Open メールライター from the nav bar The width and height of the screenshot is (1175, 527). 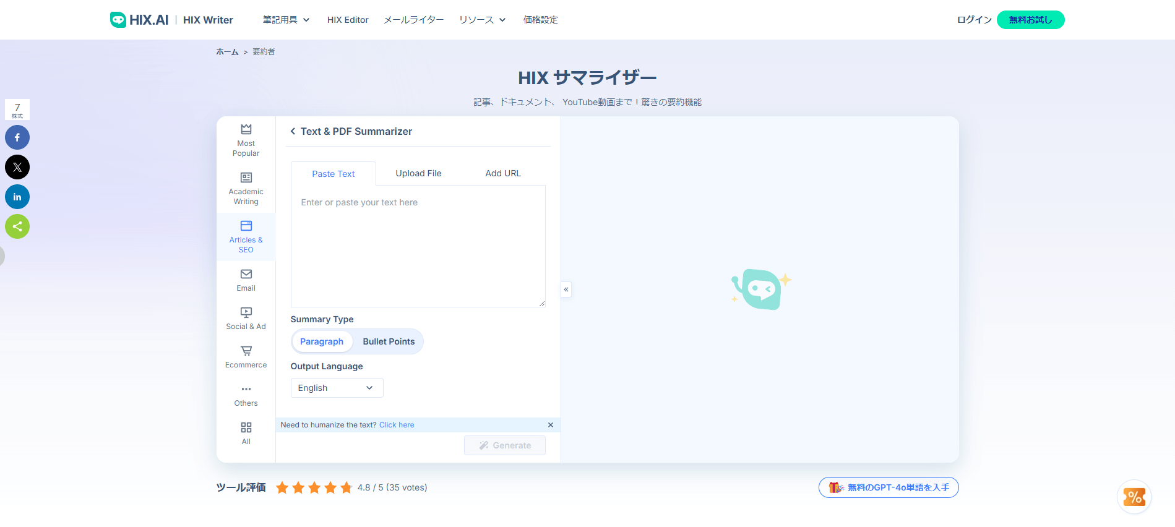tap(414, 20)
